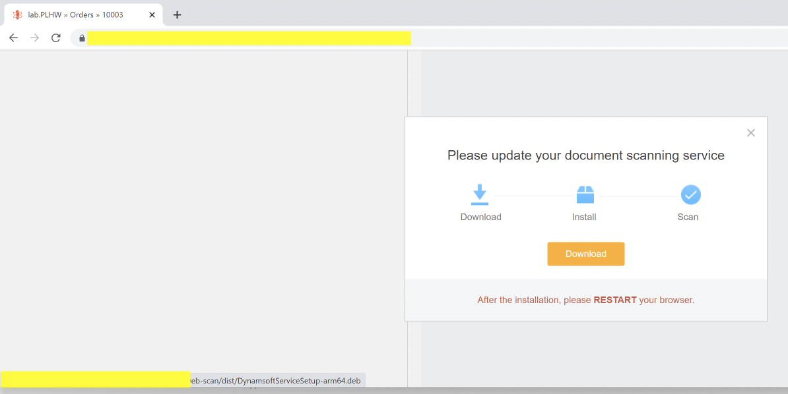The width and height of the screenshot is (788, 394).
Task: Click the browser address bar
Action: pos(251,38)
